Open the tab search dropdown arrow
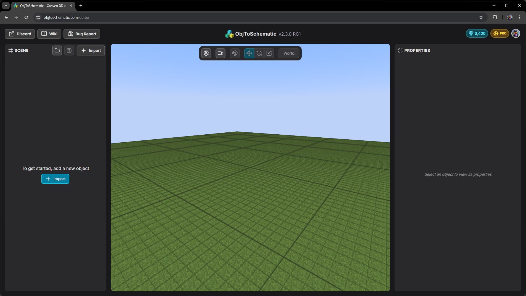526x296 pixels. 6,6
